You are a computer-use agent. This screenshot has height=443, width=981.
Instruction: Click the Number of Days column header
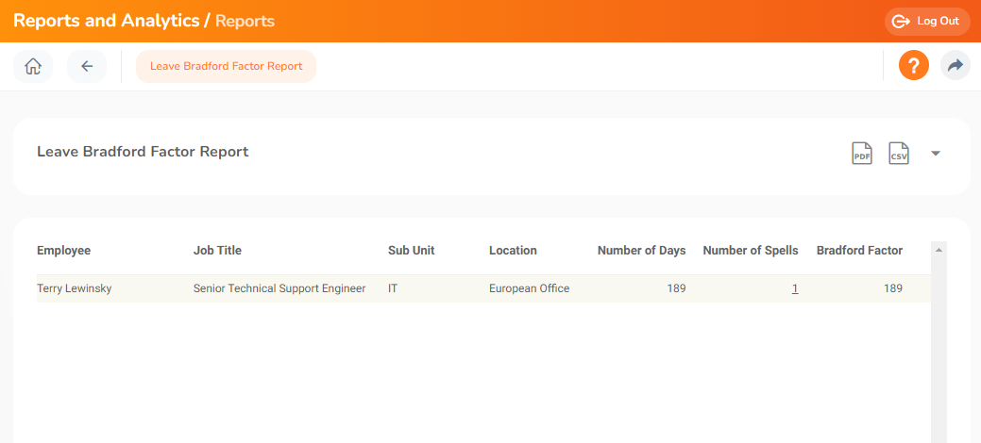[641, 251]
